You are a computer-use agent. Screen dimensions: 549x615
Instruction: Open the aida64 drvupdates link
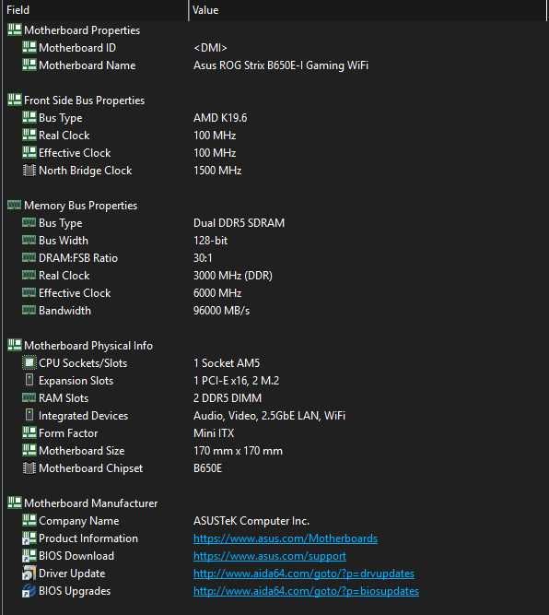click(x=304, y=574)
